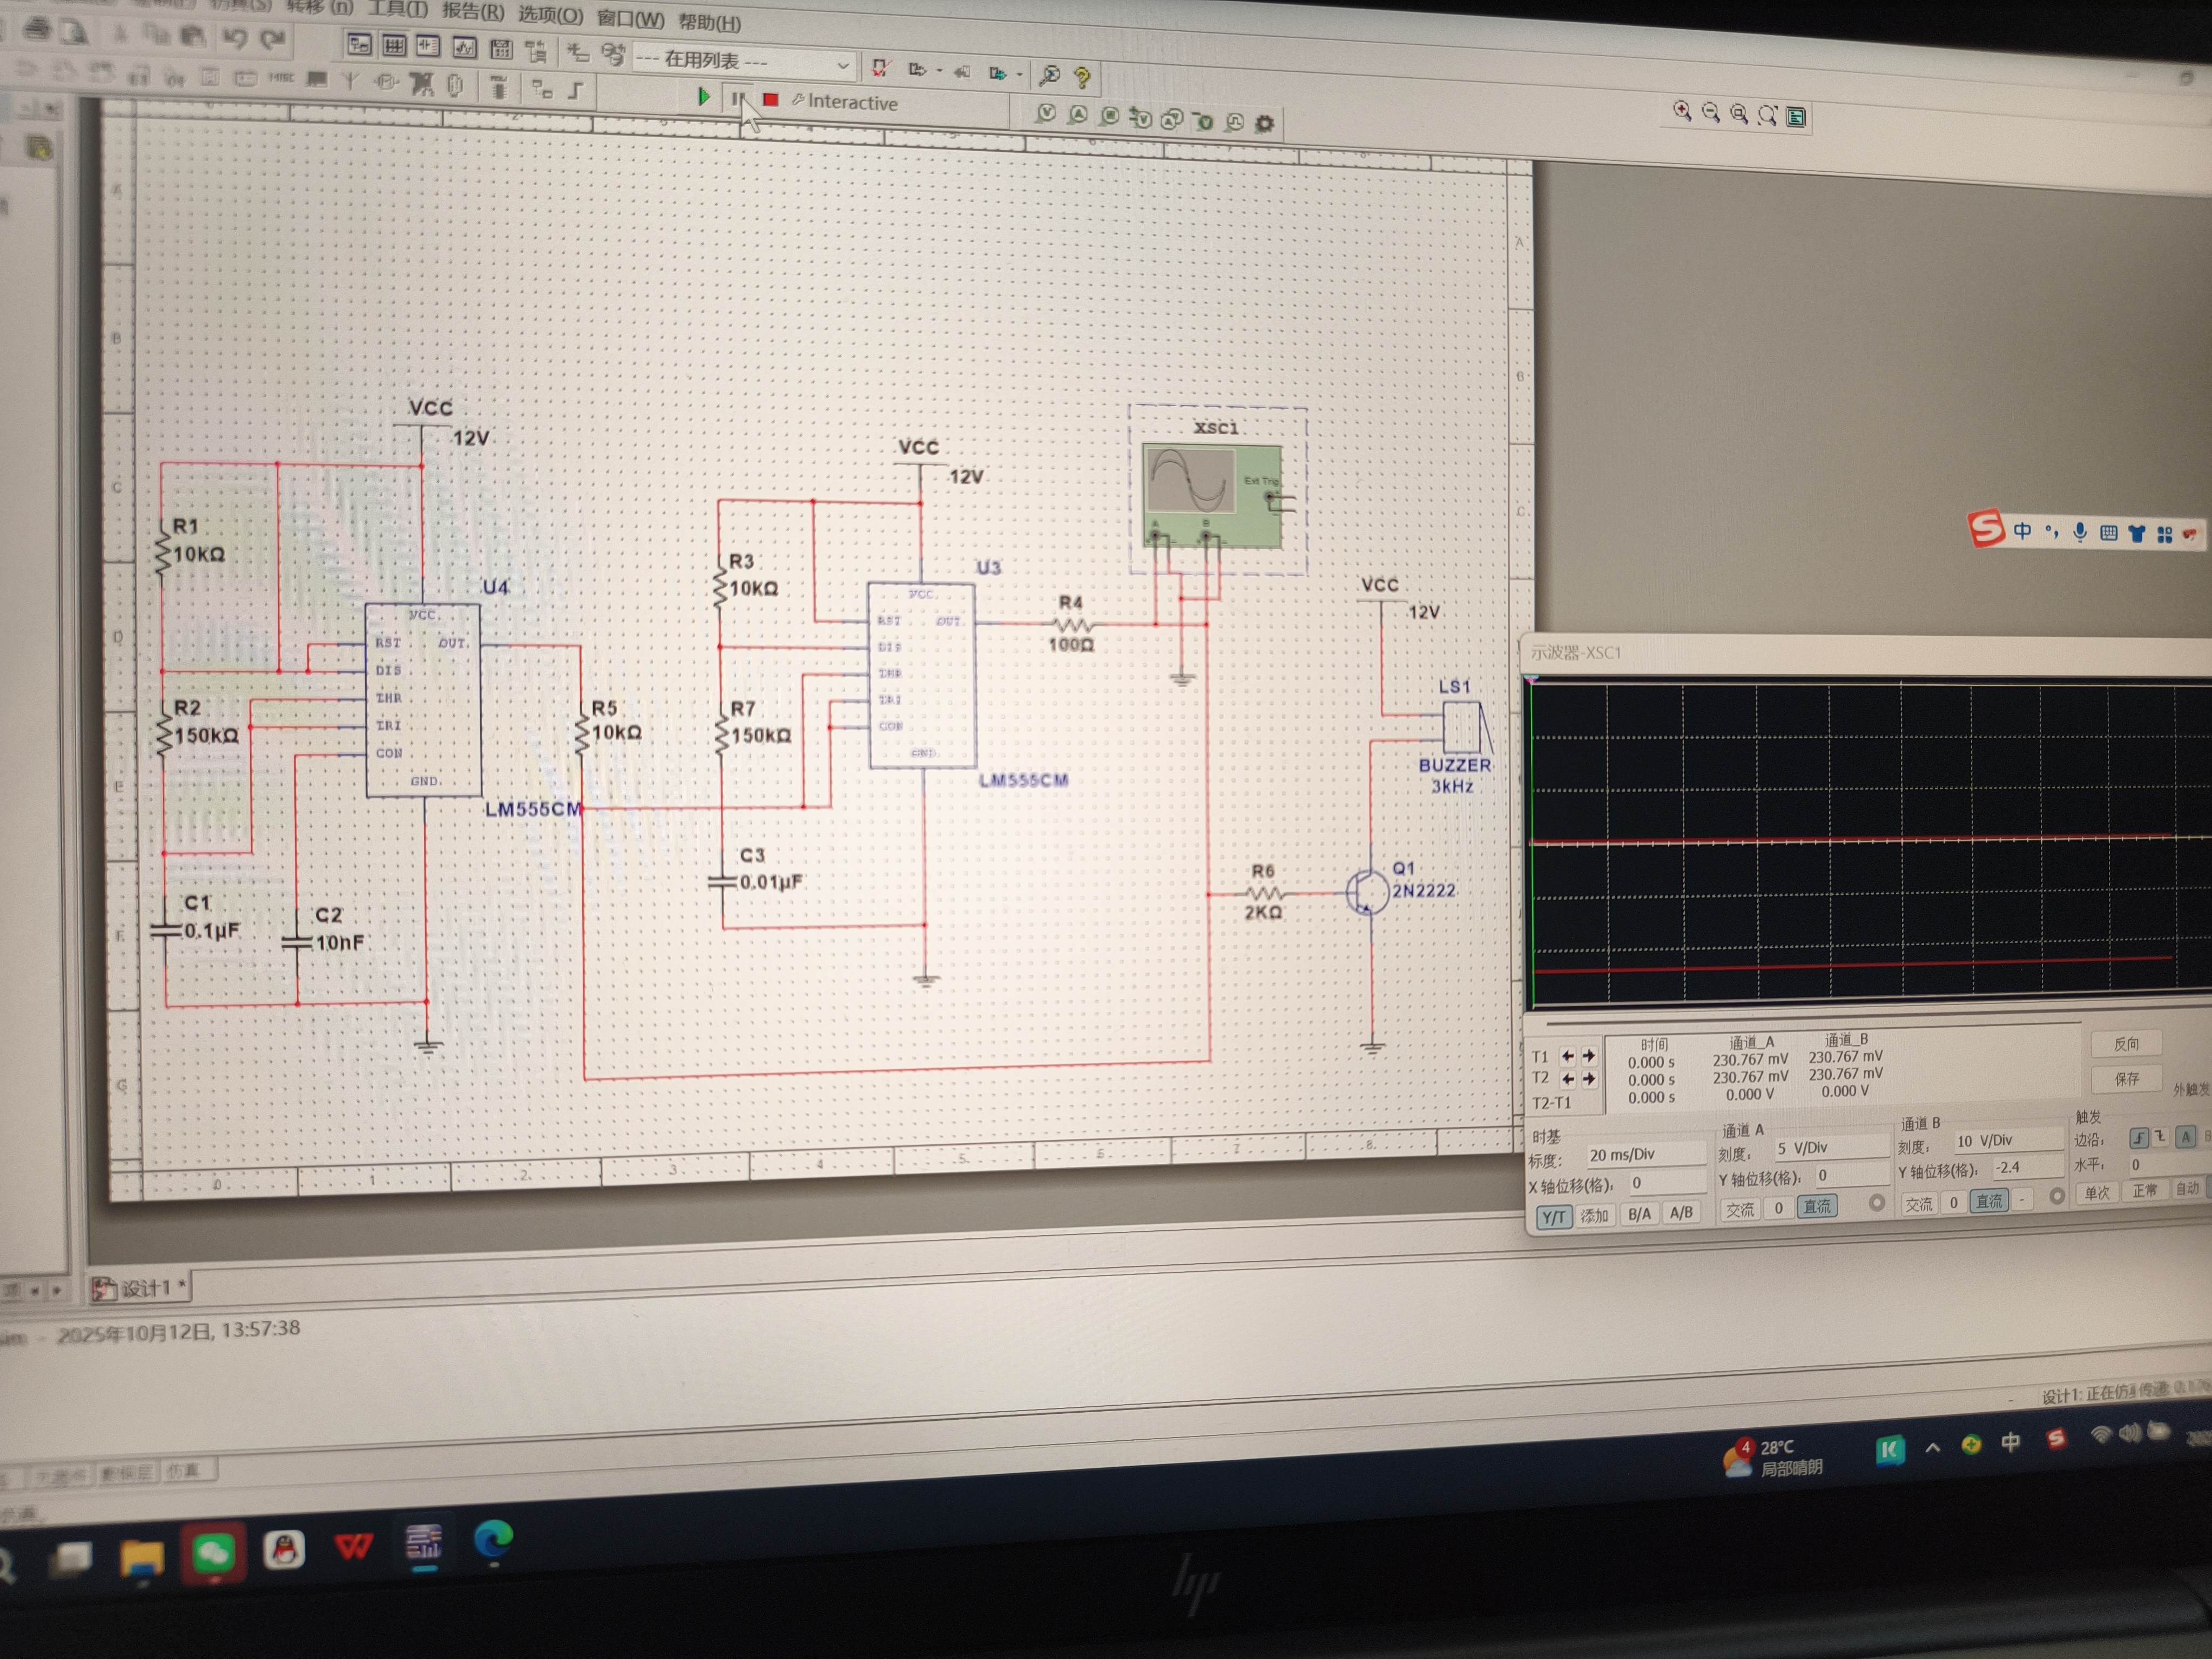The height and width of the screenshot is (1659, 2212).
Task: Place a voltage reference probe
Action: (x=1204, y=121)
